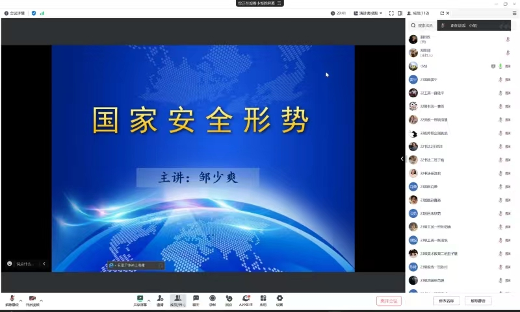Click the red leave meeting button

click(389, 301)
